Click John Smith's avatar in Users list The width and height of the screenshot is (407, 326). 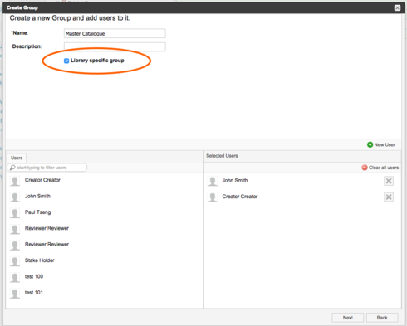[15, 197]
